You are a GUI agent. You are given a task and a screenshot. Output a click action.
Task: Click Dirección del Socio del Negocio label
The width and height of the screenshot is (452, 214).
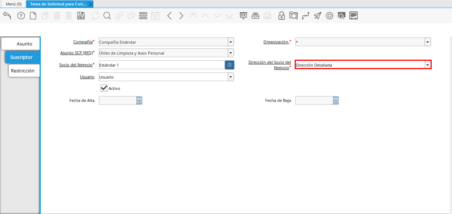click(x=270, y=65)
